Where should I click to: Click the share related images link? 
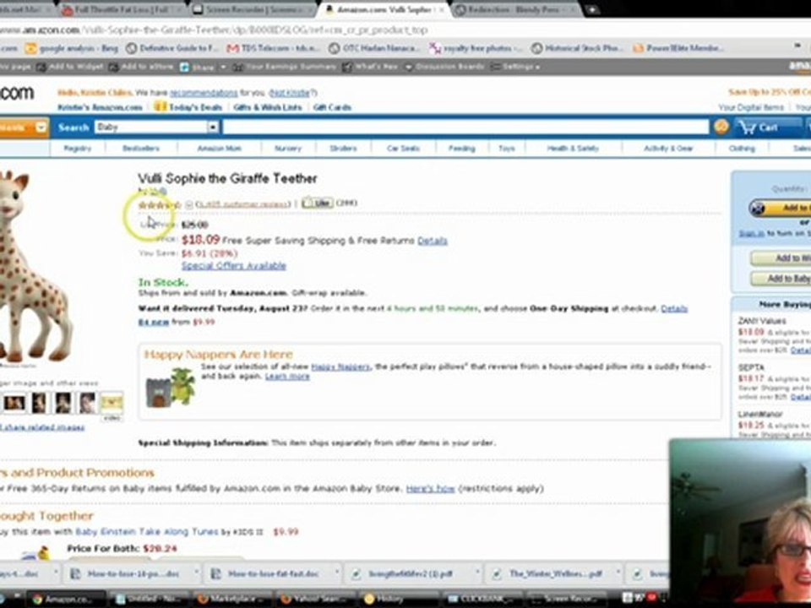tap(42, 427)
